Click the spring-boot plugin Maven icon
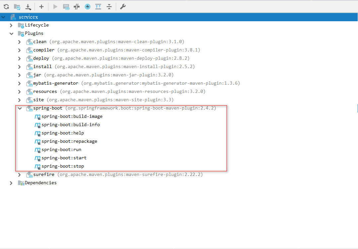This screenshot has height=249, width=358. 30,109
